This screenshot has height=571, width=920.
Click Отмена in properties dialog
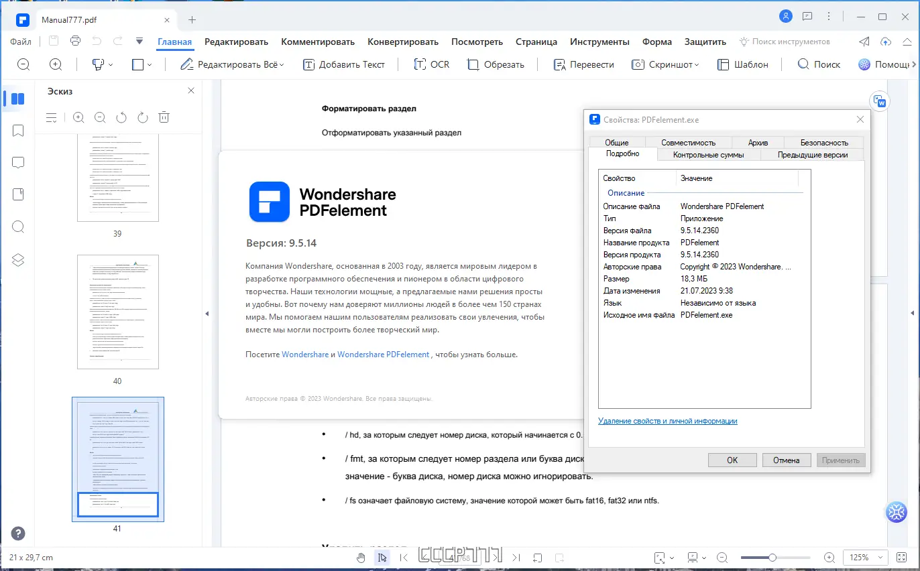tap(787, 460)
